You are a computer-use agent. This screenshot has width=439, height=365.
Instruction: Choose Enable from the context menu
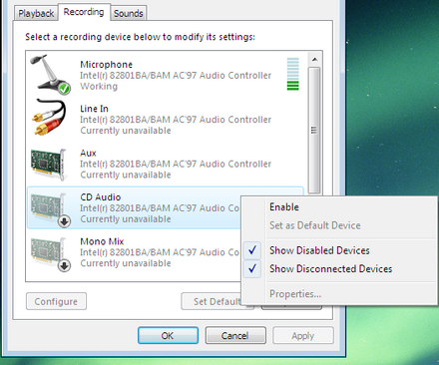284,206
